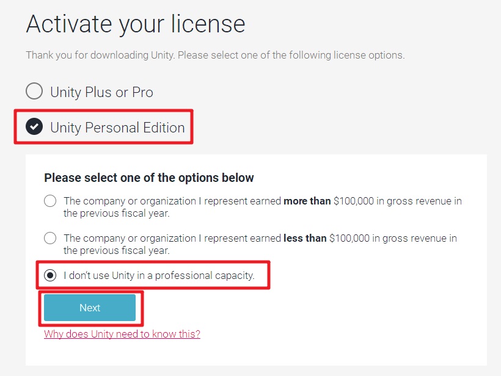Click the Unity Personal Edition label text
Image resolution: width=501 pixels, height=376 pixels.
117,128
